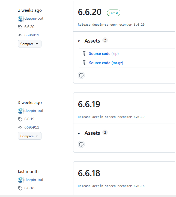Expand the Assets section of release 6.6.19
This screenshot has height=197, width=176.
point(79,133)
